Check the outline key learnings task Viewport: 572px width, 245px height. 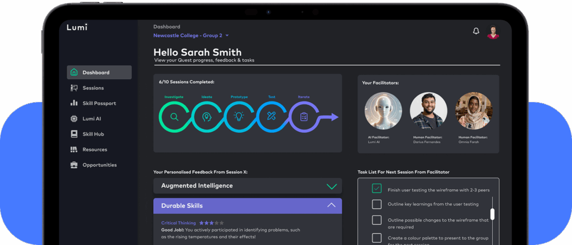(376, 204)
